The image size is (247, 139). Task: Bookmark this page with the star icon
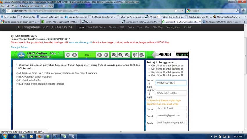coord(176,11)
